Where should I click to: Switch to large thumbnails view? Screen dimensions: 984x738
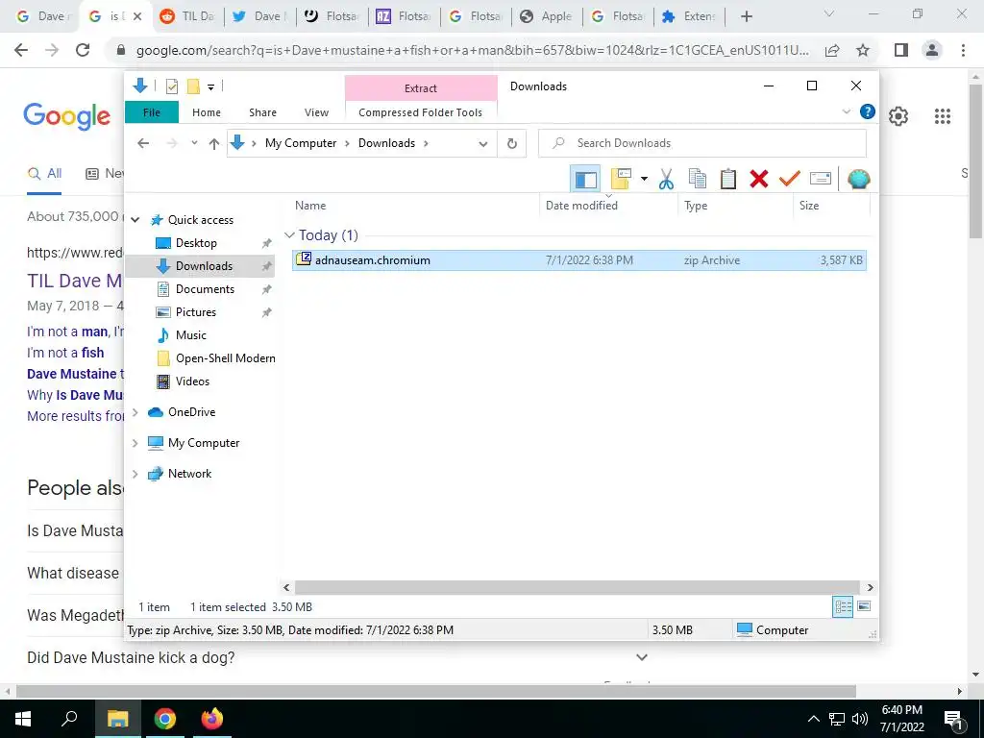864,606
